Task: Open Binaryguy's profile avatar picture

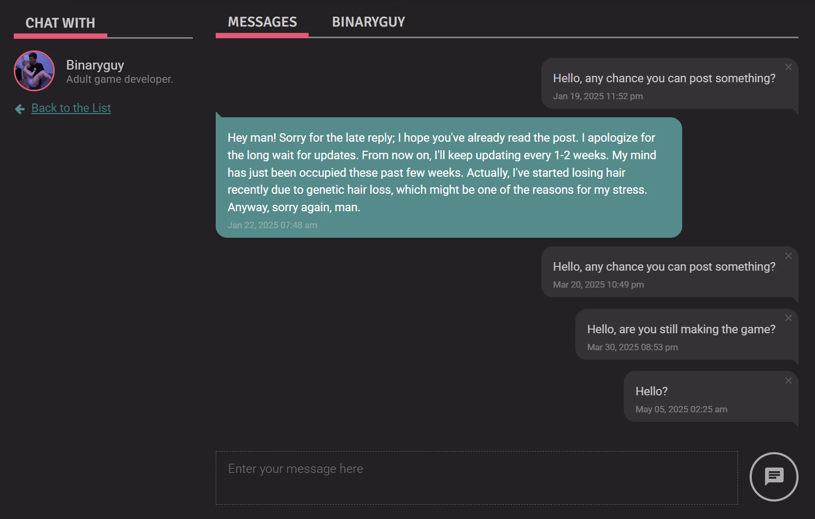Action: pos(34,71)
